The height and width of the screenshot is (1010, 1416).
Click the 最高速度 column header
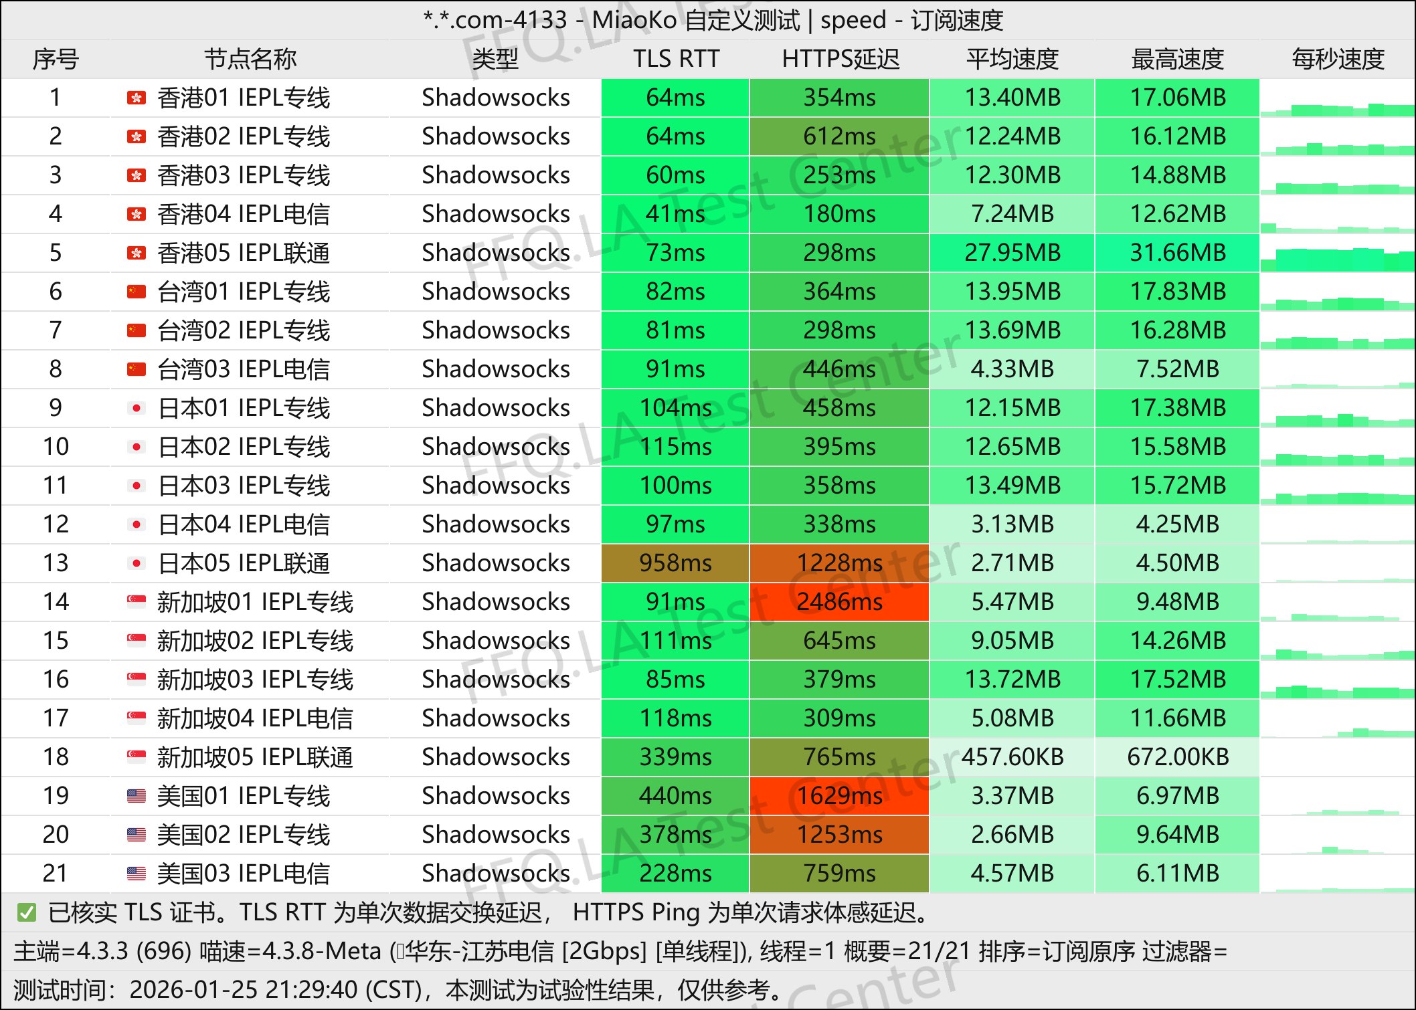1178,60
